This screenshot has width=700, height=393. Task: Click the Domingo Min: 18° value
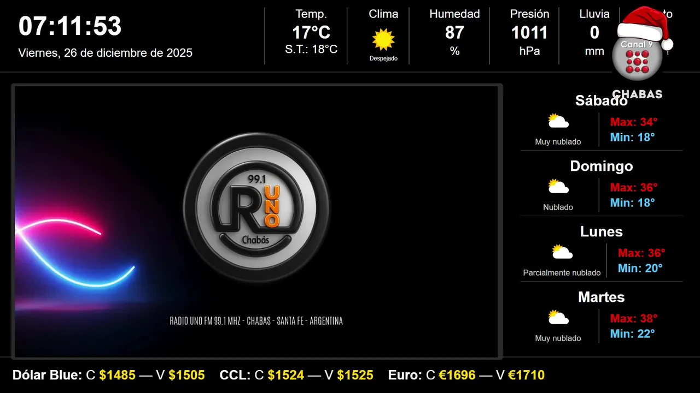pos(633,203)
